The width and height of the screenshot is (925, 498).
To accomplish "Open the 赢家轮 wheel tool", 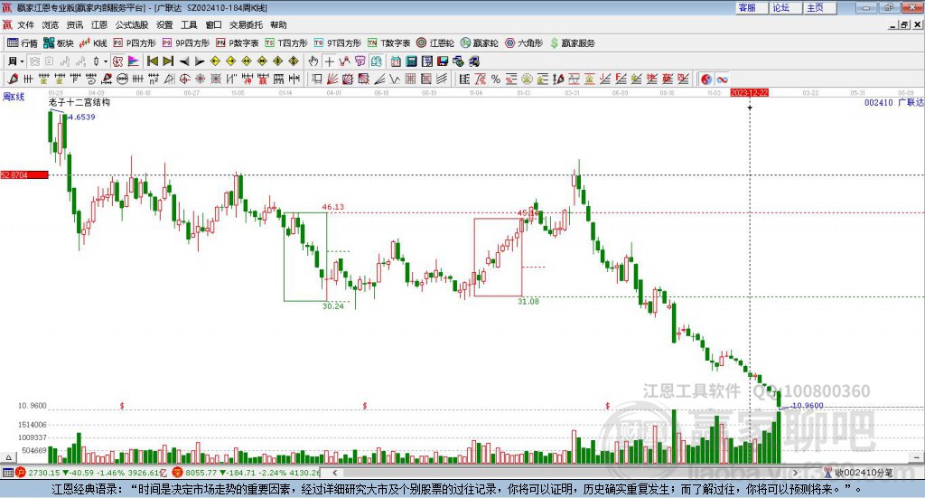I will (x=479, y=43).
